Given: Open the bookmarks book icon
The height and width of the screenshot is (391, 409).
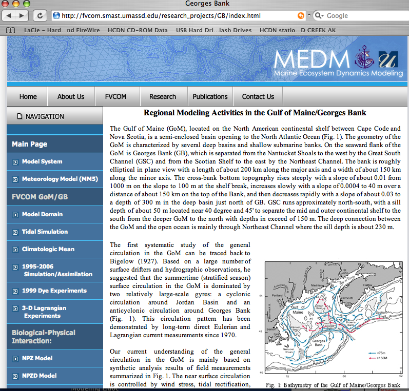Looking at the screenshot, I should pyautogui.click(x=10, y=30).
